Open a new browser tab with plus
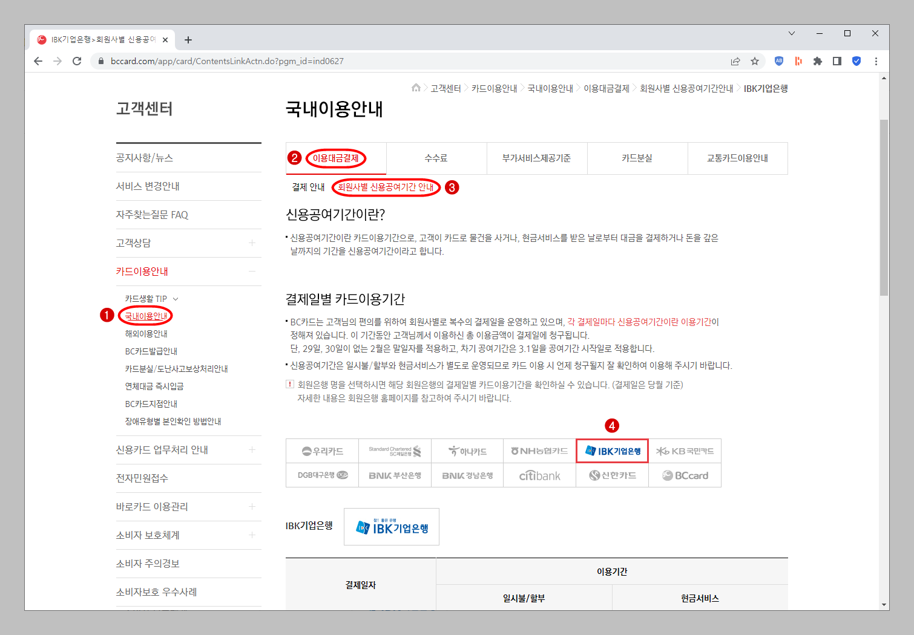914x635 pixels. click(x=188, y=40)
